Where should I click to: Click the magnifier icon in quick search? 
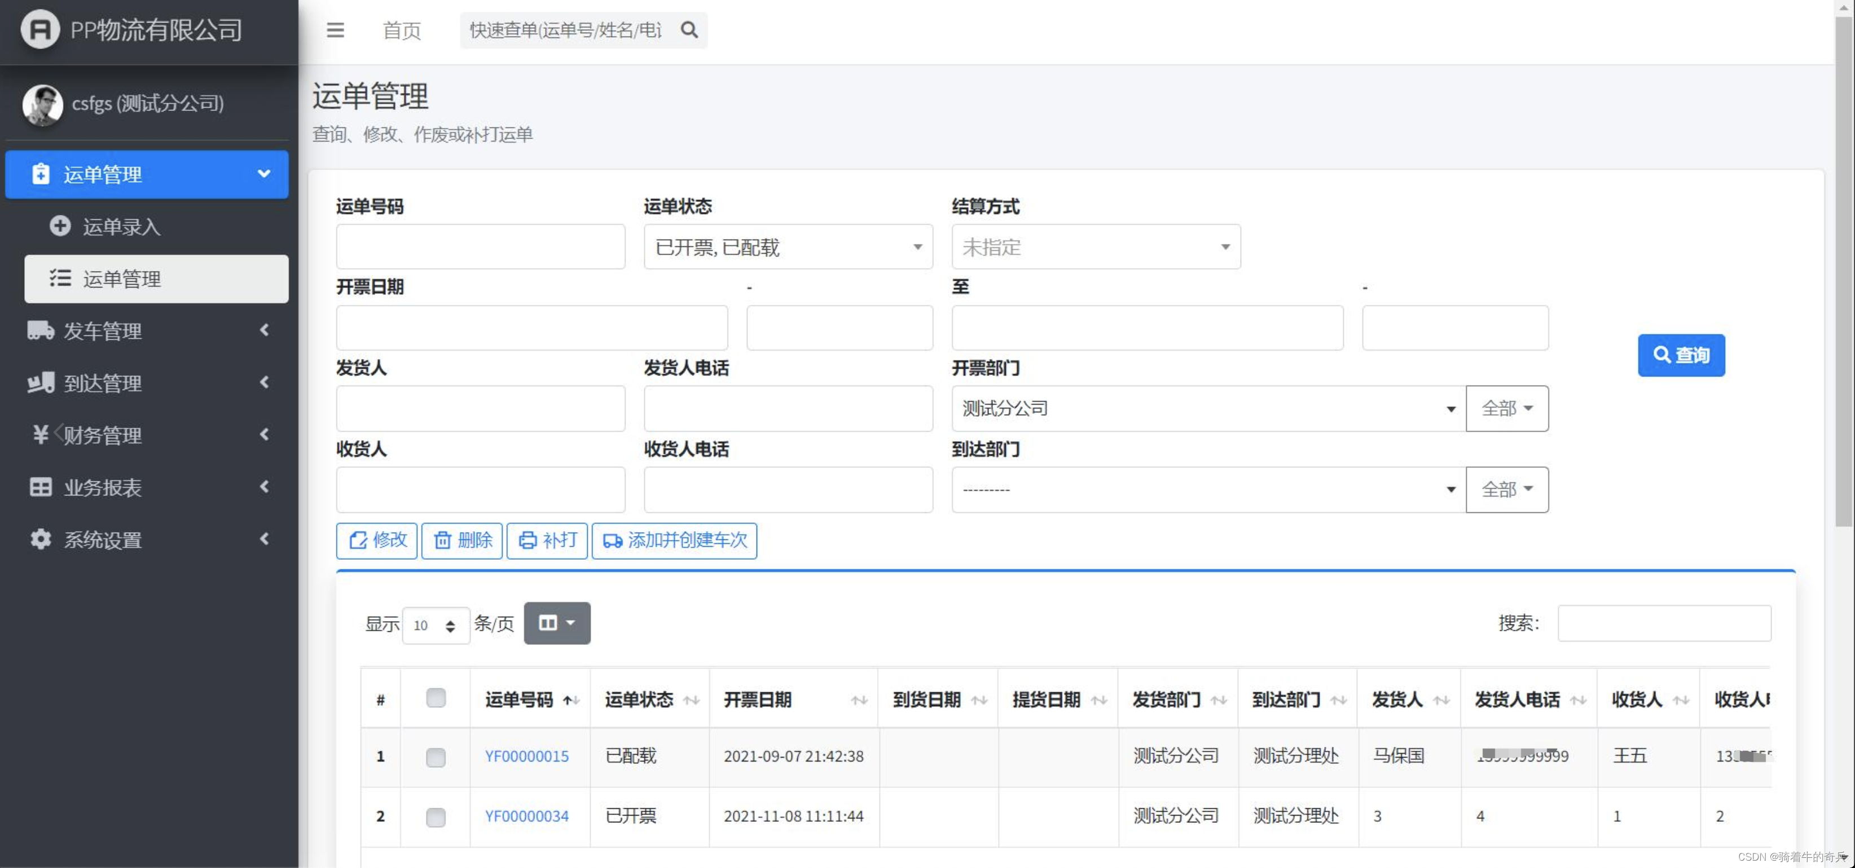[x=689, y=30]
